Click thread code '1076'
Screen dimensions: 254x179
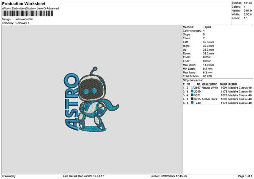pyautogui.click(x=224, y=95)
